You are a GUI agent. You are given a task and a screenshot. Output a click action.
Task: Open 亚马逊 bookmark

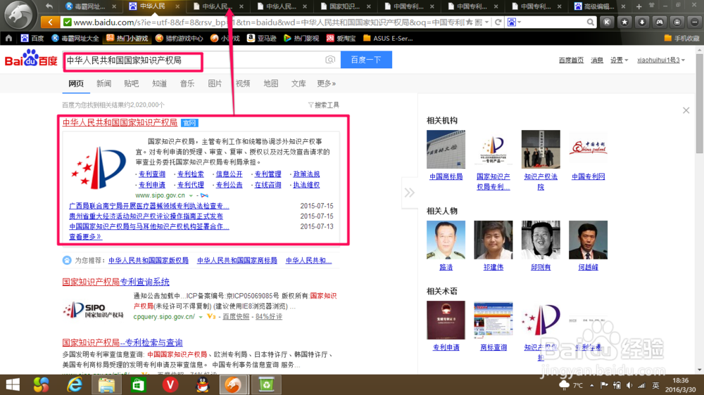pyautogui.click(x=261, y=38)
